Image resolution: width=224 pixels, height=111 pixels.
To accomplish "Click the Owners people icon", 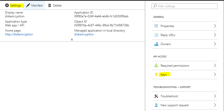I will coord(156,44).
